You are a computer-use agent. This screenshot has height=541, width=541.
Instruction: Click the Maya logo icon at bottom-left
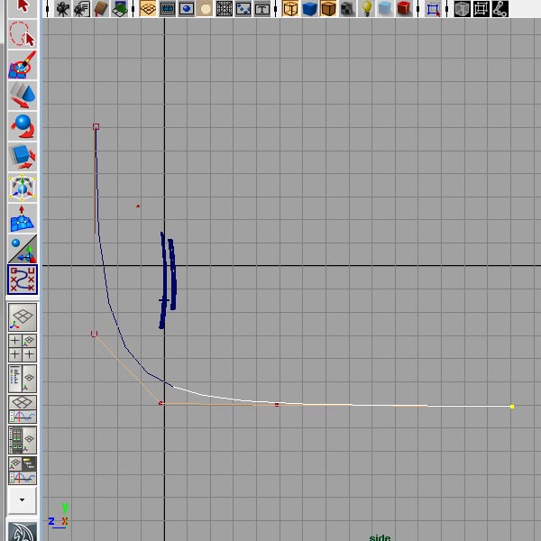tap(23, 532)
